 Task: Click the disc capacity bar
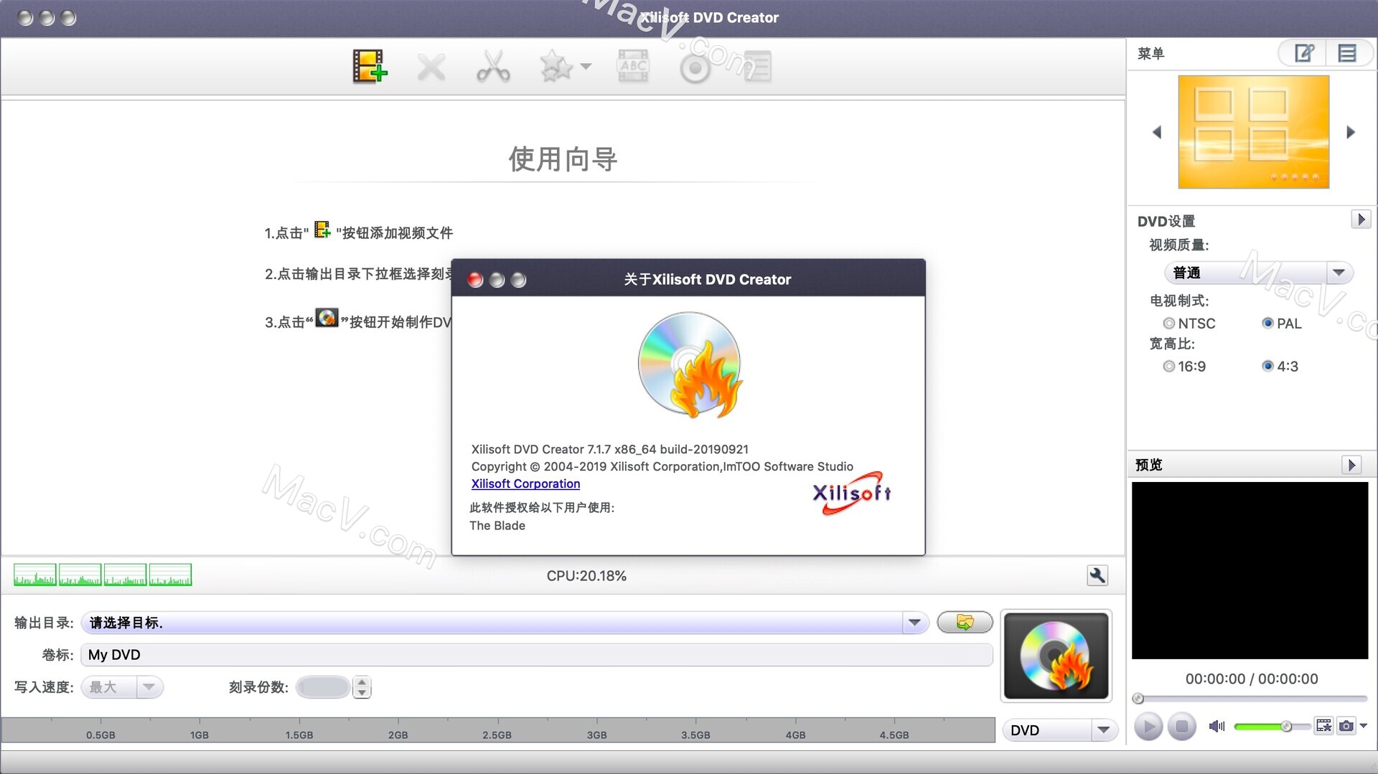(498, 730)
